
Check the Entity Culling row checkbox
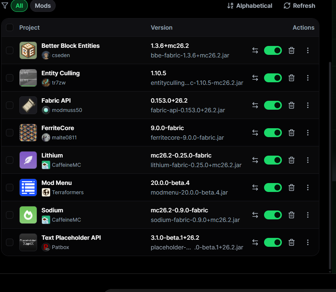[10, 78]
